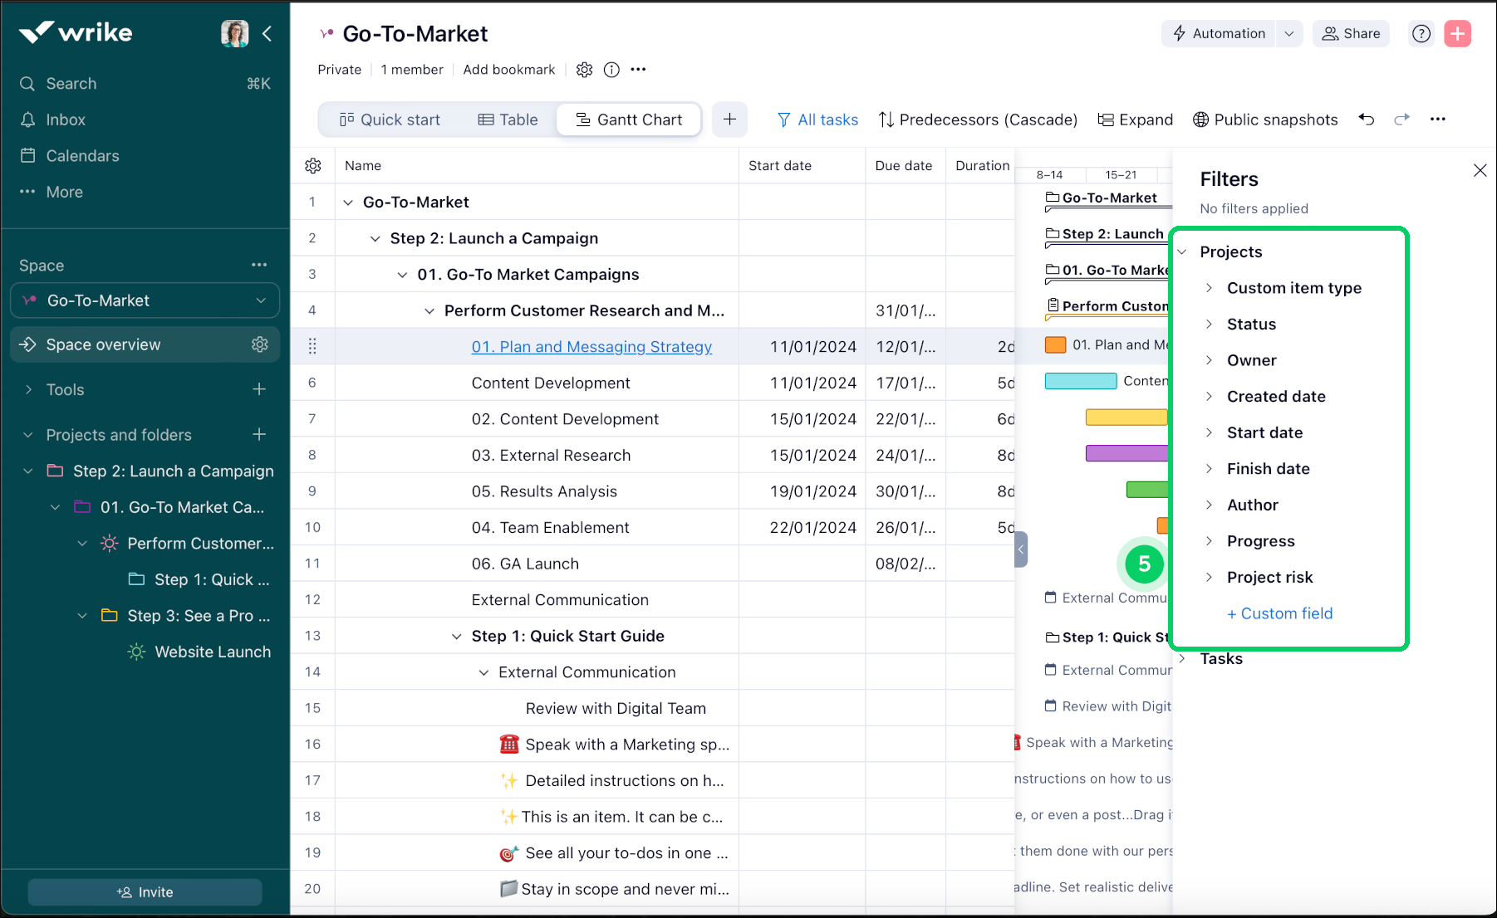
Task: Click the cyan Content Development Gantt bar
Action: click(1080, 382)
